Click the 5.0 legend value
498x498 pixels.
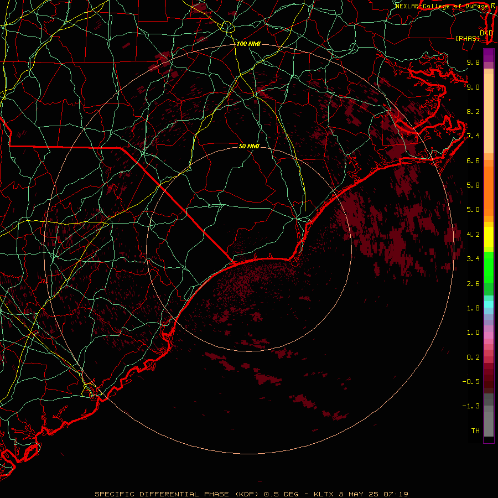pos(473,210)
